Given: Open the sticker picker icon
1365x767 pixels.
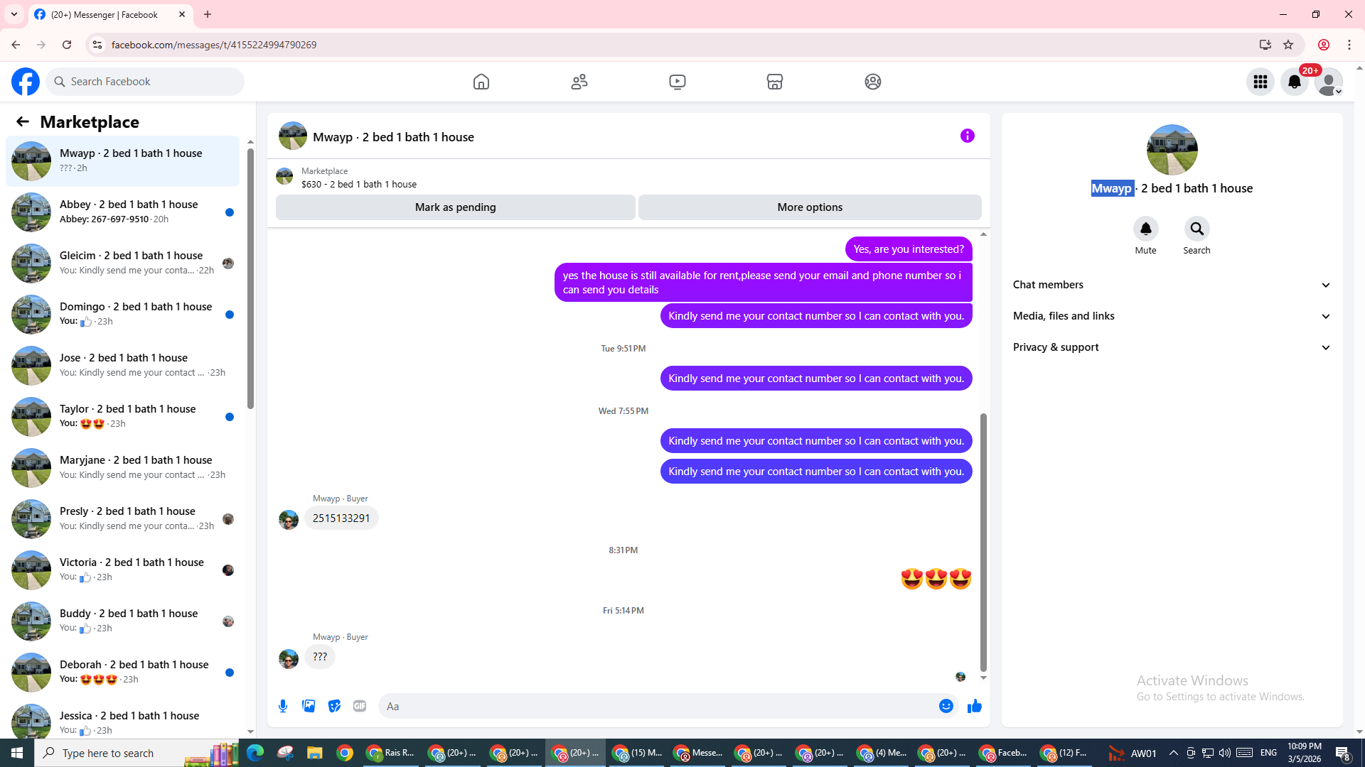Looking at the screenshot, I should click(334, 706).
